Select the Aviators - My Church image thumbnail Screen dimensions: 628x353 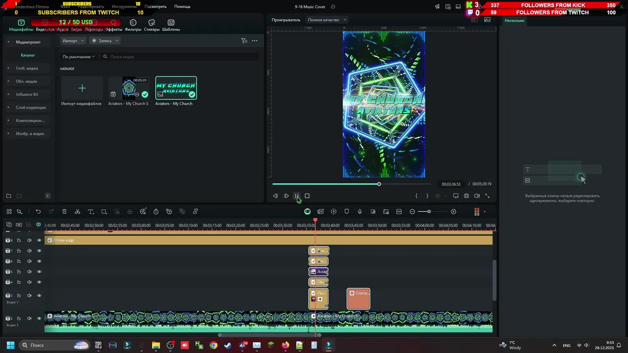click(176, 88)
